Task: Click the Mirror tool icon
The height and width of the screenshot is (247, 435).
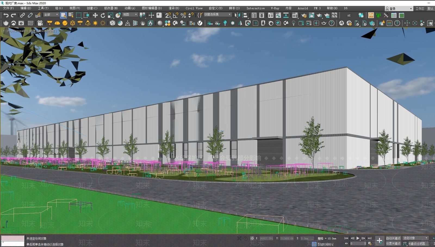Action: coord(237,15)
